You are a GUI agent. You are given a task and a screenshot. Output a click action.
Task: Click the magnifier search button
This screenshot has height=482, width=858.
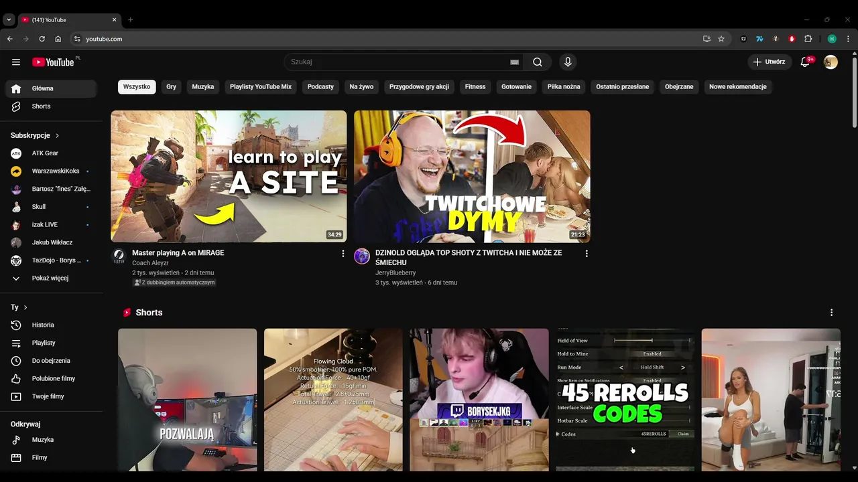pos(538,62)
